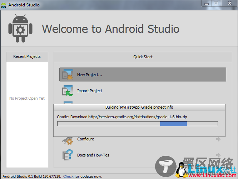Click the No Project Open Yet text
The image size is (238, 179).
(x=27, y=98)
